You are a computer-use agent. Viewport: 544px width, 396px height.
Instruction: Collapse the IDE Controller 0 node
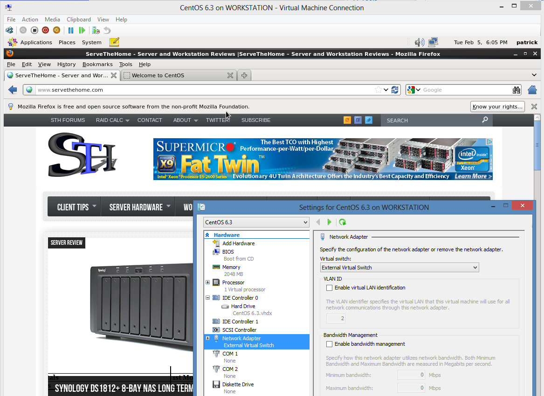point(207,298)
